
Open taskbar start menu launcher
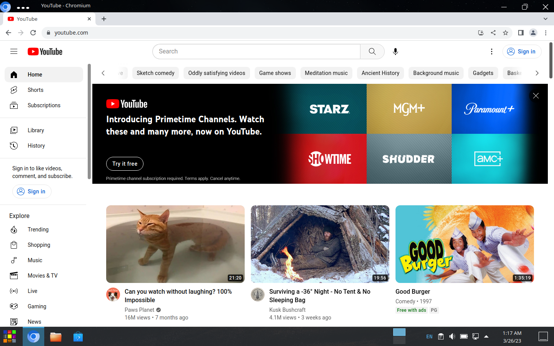(10, 336)
